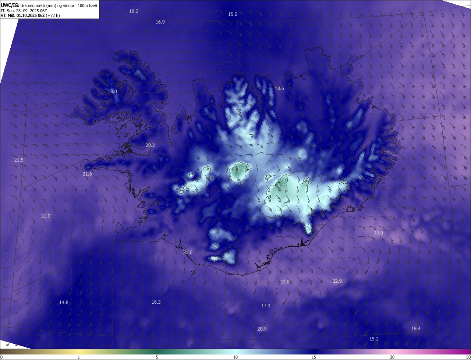471x360 pixels.
Task: Click the 21.9 value label
Action: (x=46, y=216)
